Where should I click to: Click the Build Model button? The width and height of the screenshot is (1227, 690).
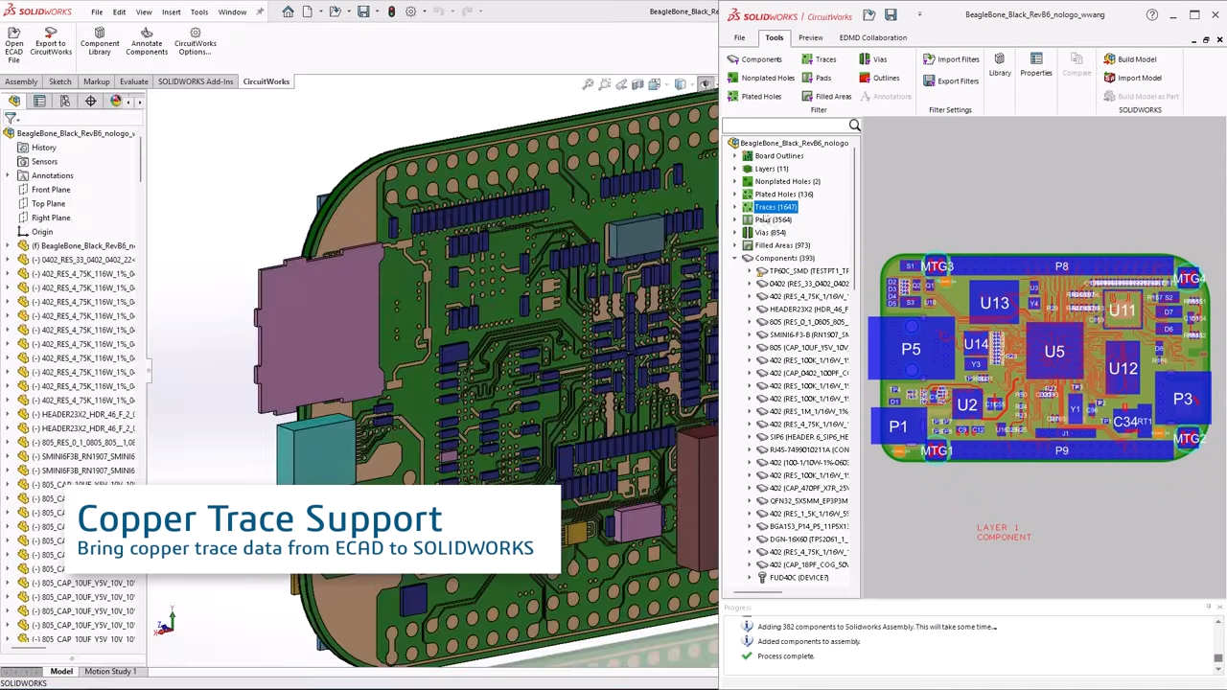(x=1130, y=59)
